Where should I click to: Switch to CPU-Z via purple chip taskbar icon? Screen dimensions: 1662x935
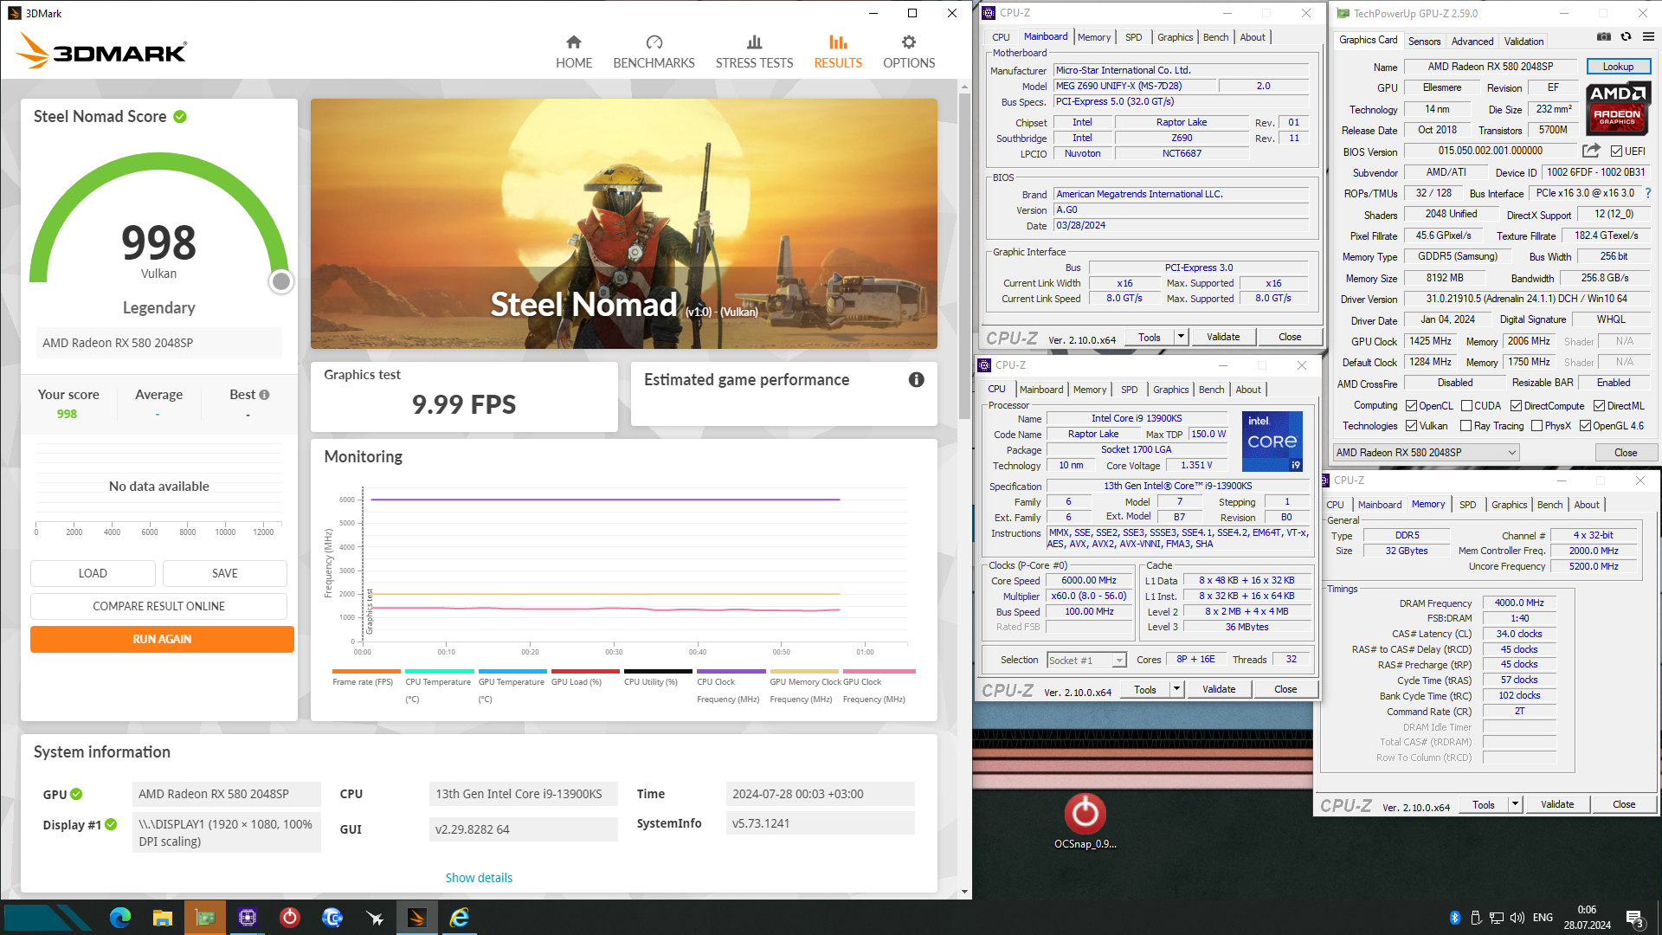248,918
